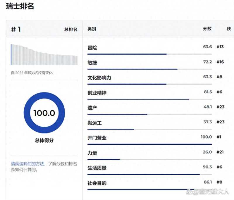Sort by the '类别' column header
234x200 pixels.
92,29
